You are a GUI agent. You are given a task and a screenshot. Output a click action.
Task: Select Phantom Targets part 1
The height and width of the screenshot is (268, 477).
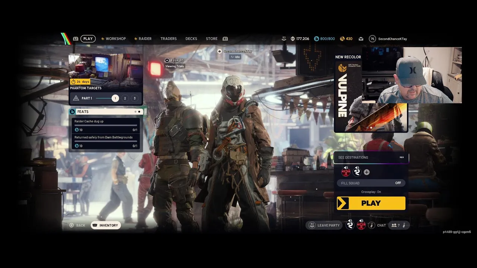115,98
